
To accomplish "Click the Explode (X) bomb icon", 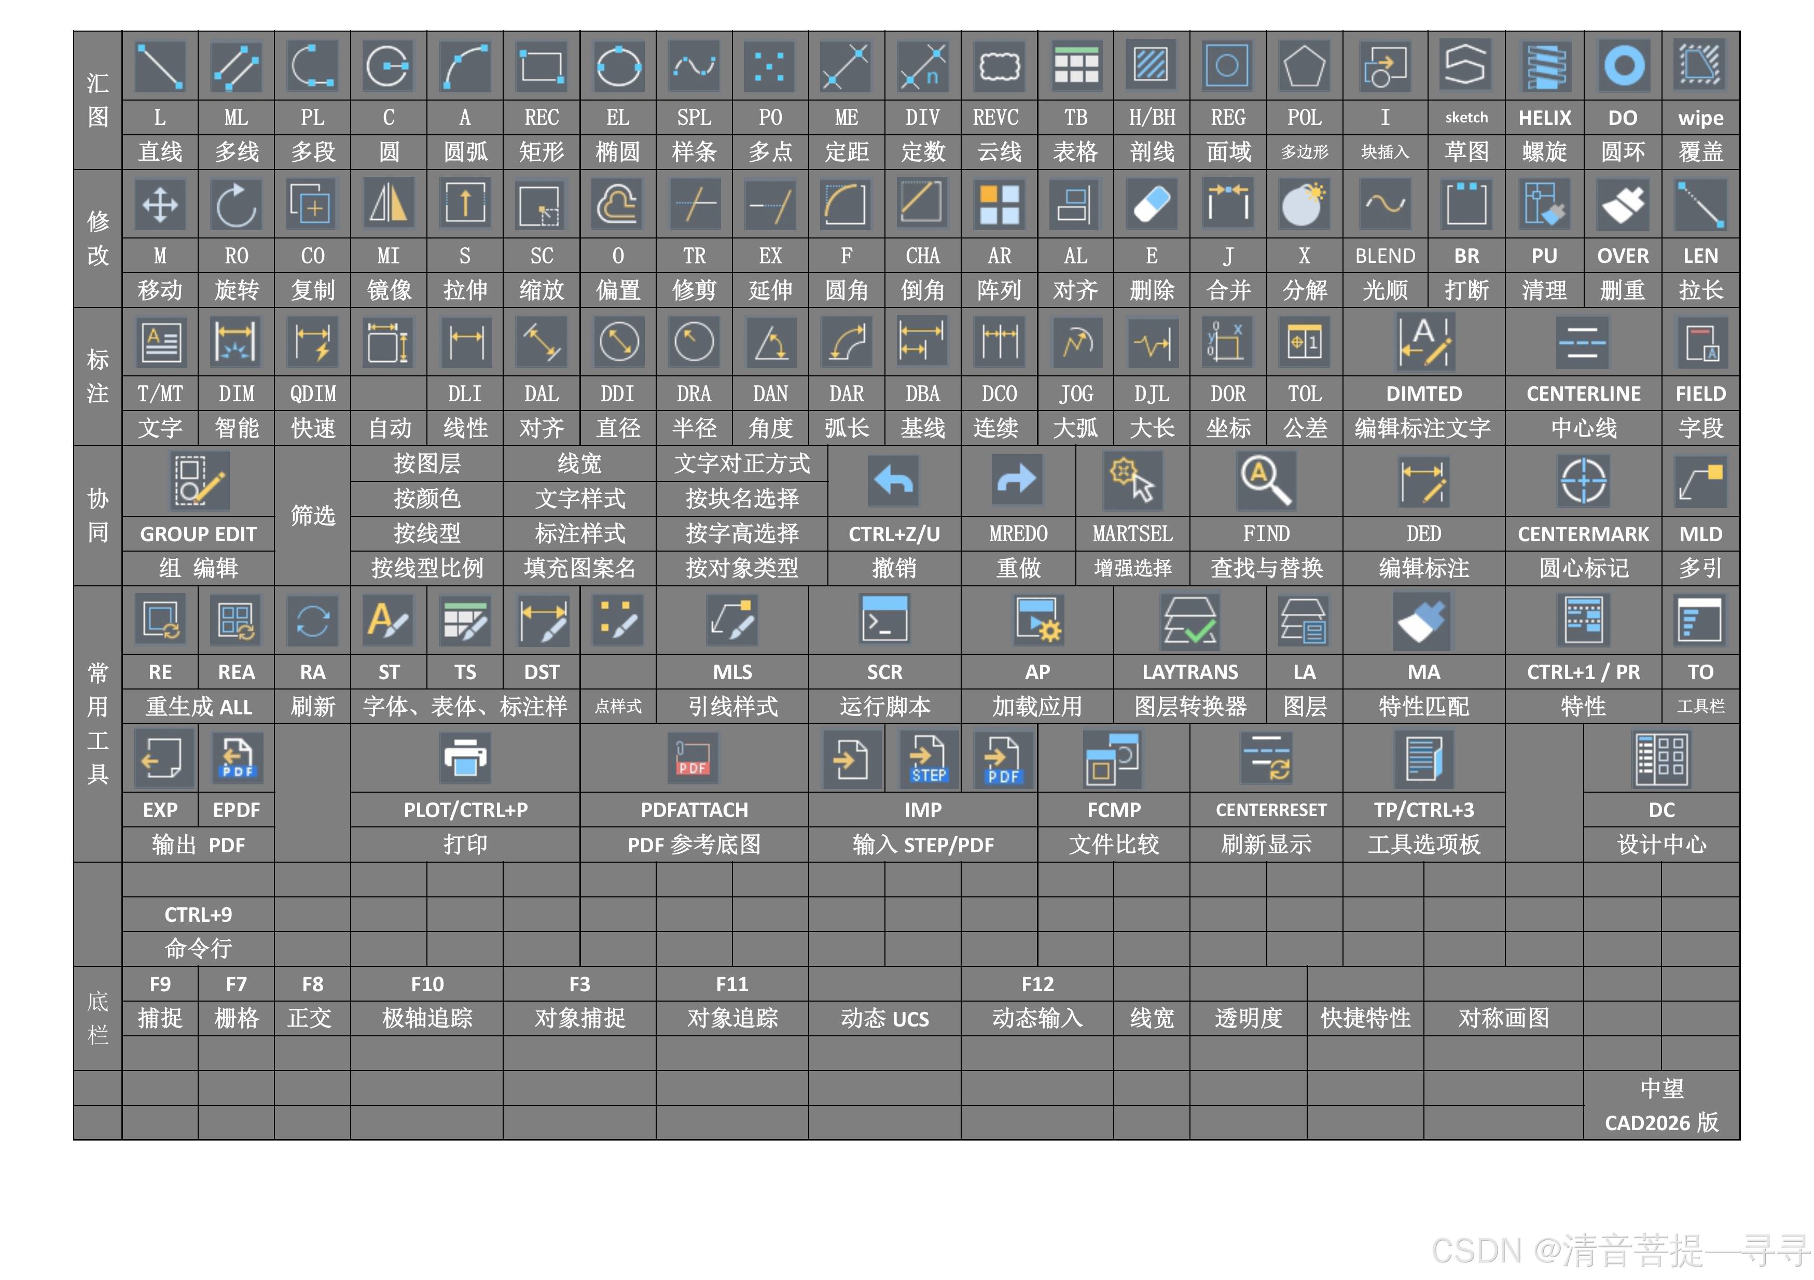I will (x=1304, y=204).
